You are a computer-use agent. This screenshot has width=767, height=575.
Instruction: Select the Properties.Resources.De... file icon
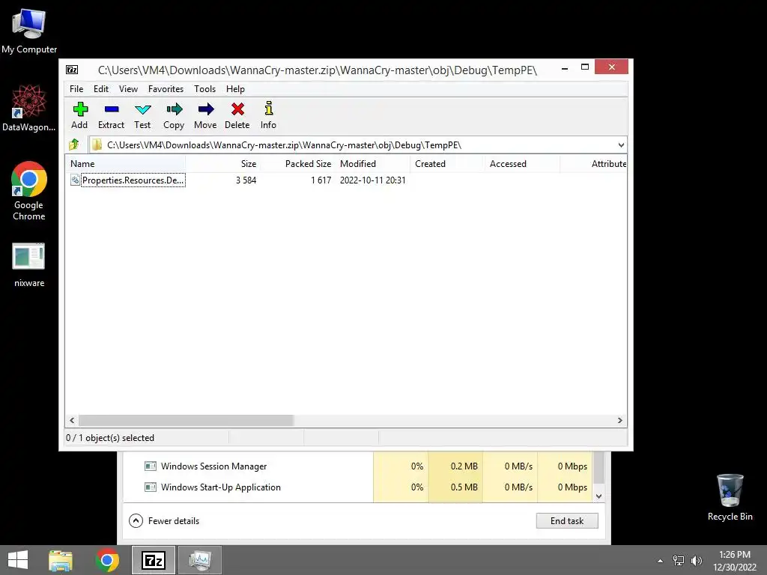(75, 180)
